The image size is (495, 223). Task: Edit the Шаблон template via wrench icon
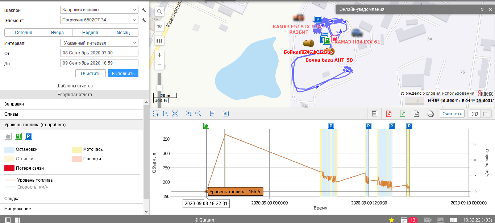point(143,10)
